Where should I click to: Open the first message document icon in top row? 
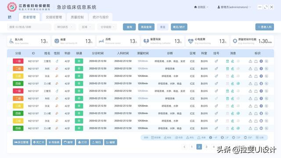point(227,61)
